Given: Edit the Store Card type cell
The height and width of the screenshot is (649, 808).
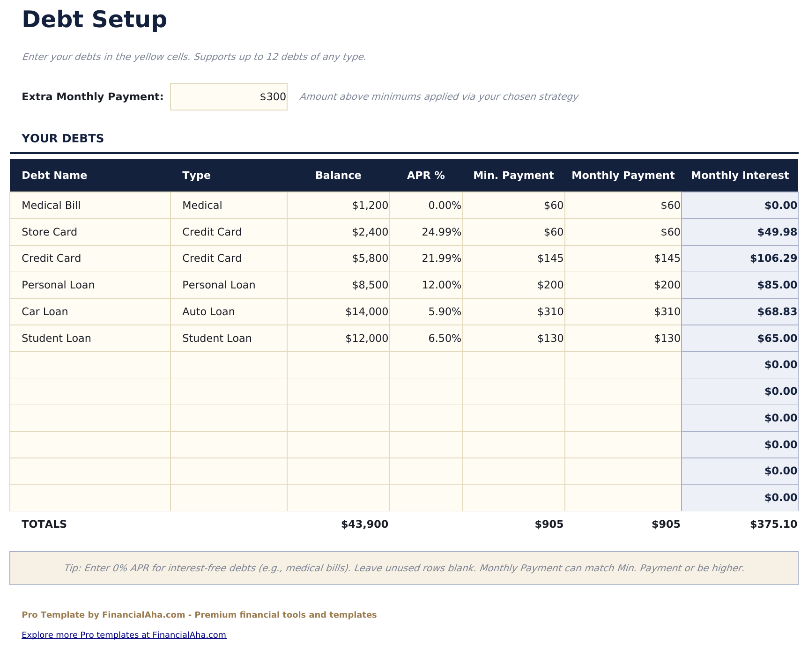Looking at the screenshot, I should [228, 232].
